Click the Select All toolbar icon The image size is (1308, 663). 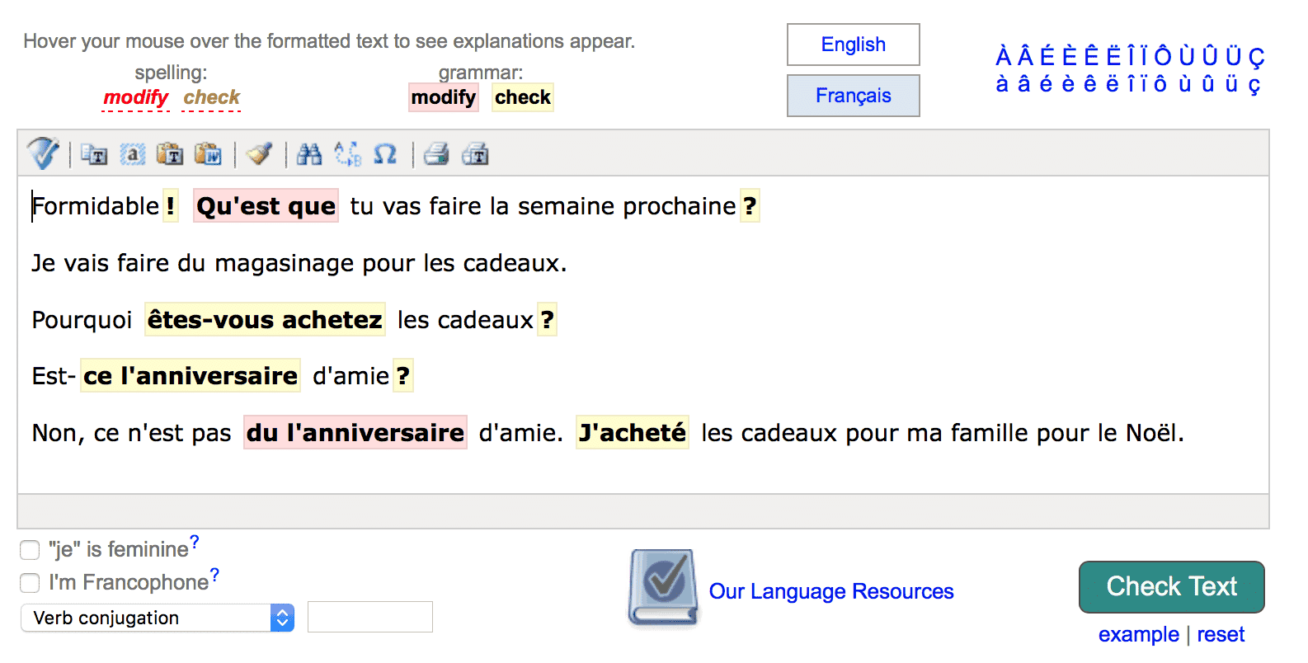point(133,154)
